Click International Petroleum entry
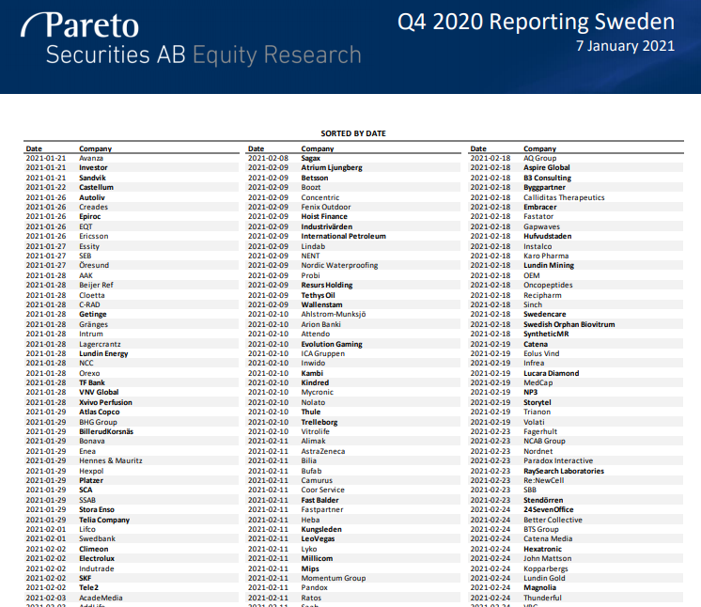This screenshot has width=701, height=607. [x=343, y=236]
